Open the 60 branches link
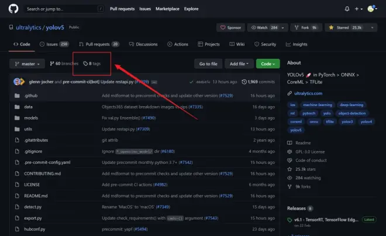The height and width of the screenshot is (236, 386). tap(64, 64)
